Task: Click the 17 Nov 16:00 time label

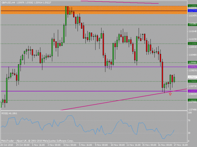Action: [x=181, y=145]
